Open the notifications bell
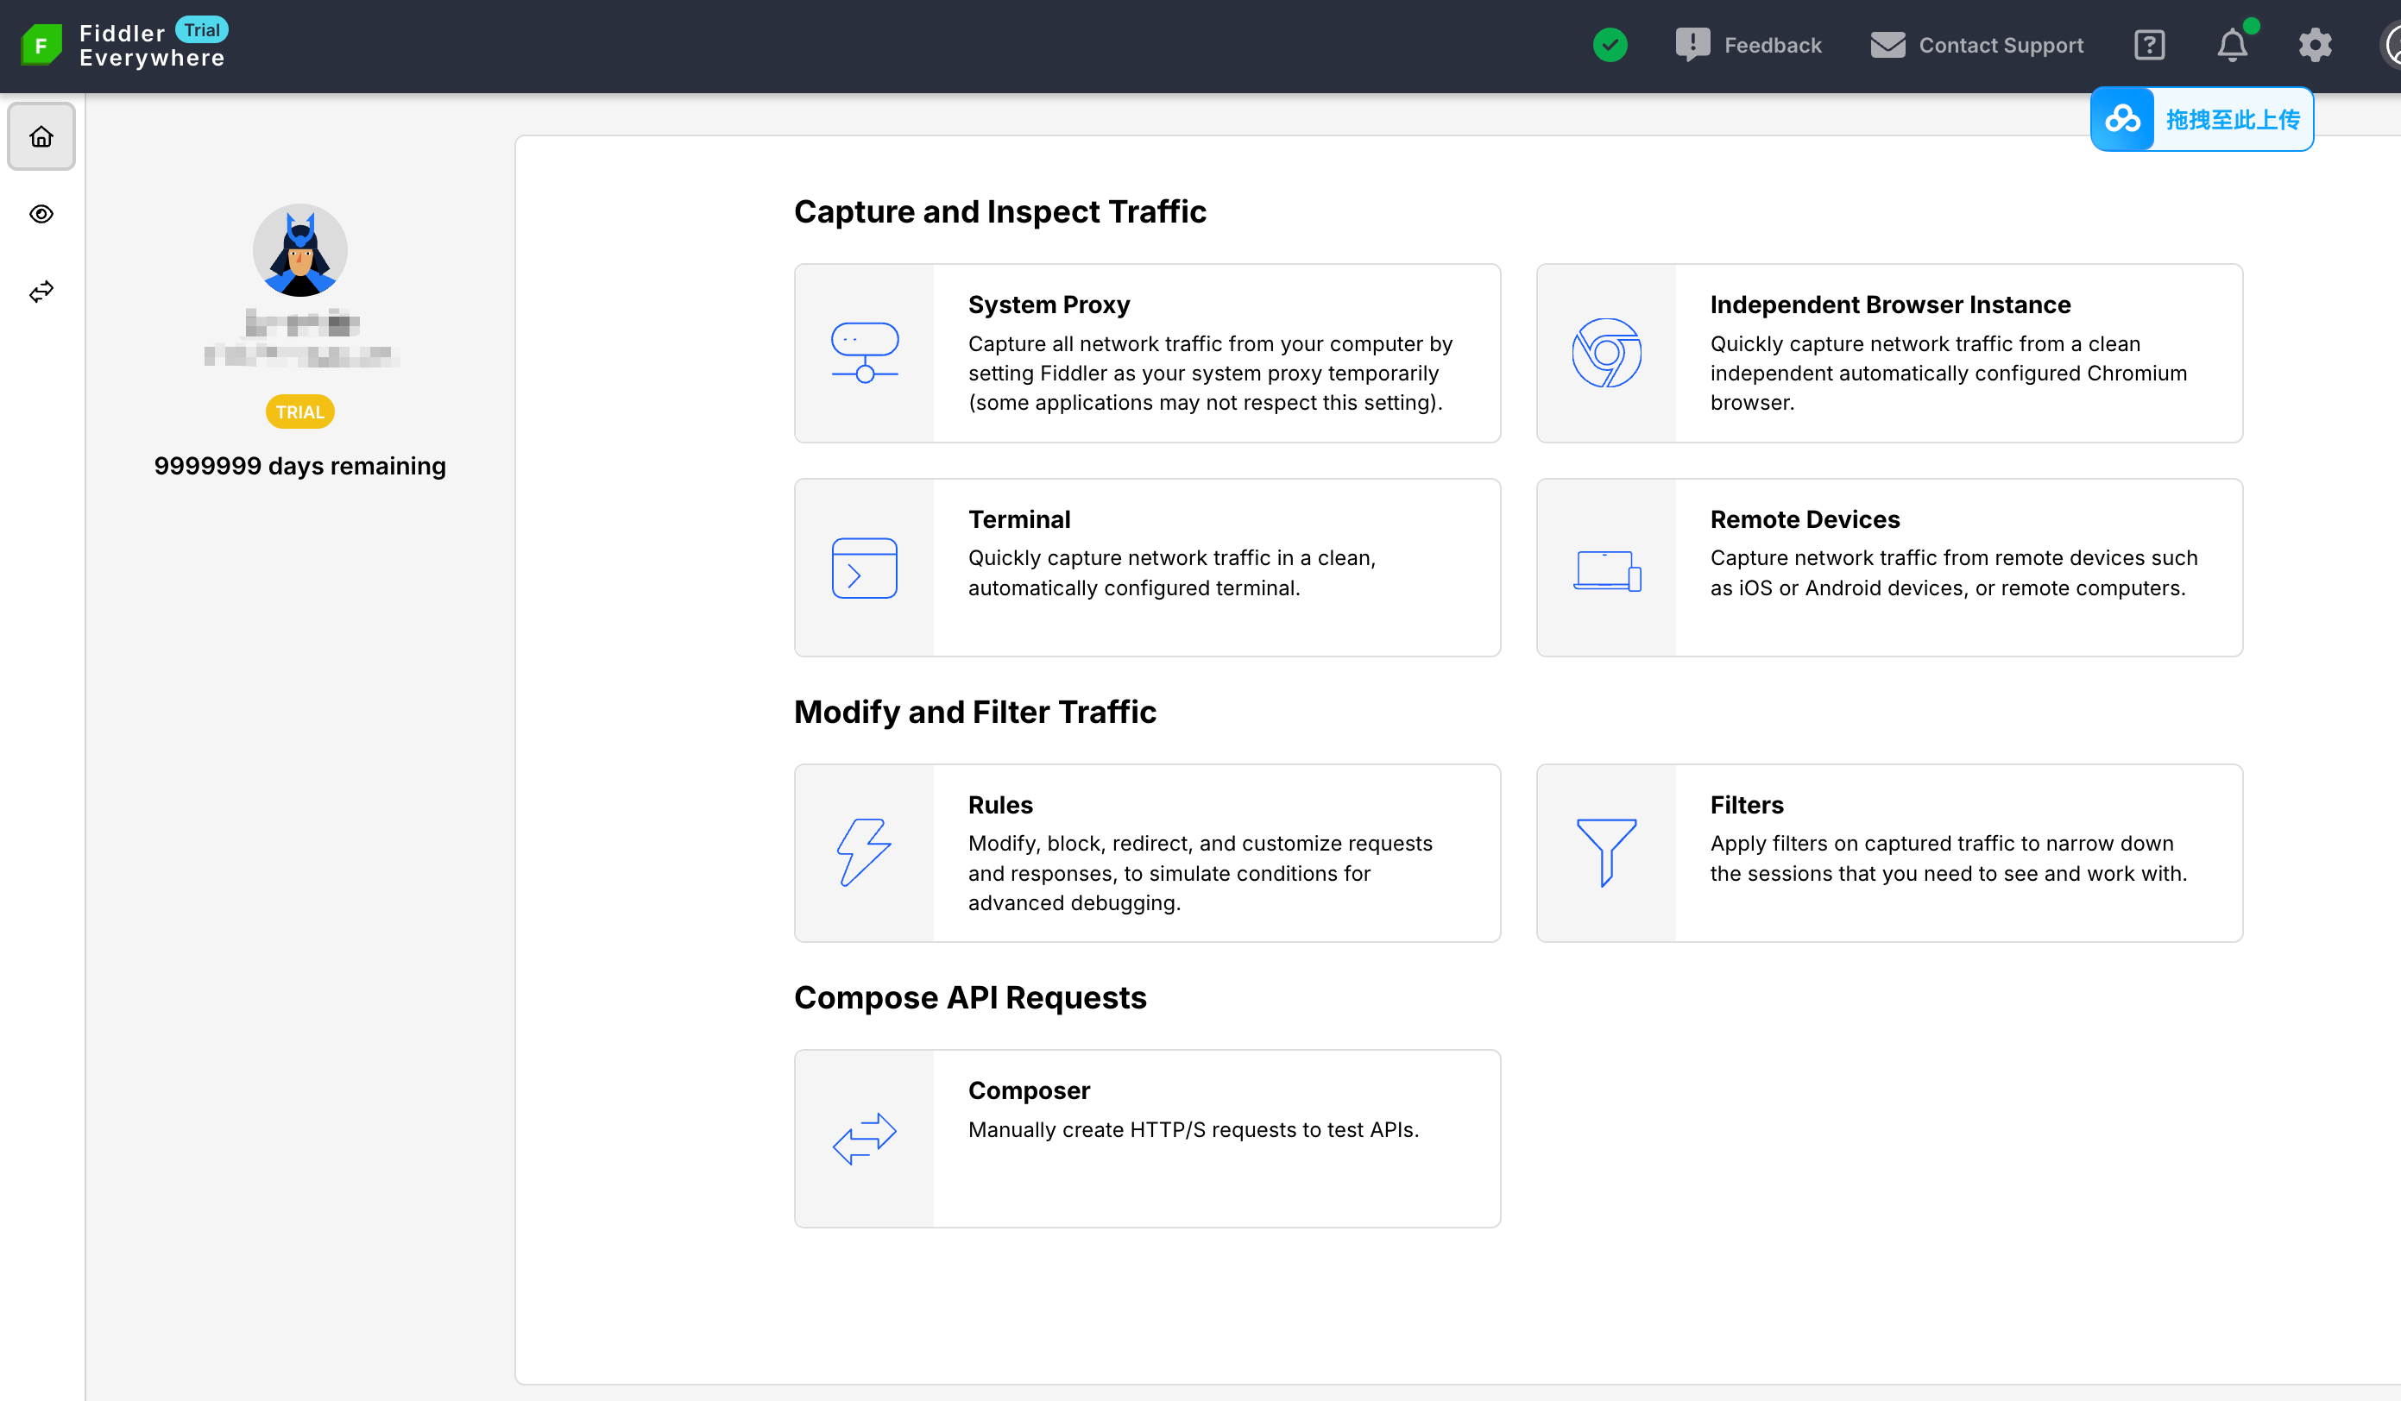The width and height of the screenshot is (2401, 1401). click(x=2230, y=45)
